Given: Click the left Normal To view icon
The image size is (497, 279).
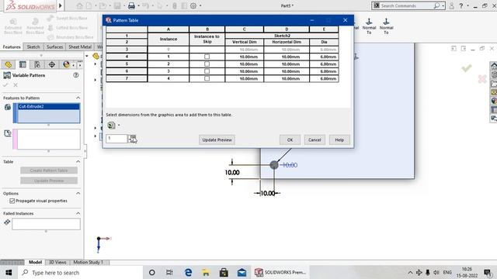Looking at the screenshot, I should (x=369, y=26).
